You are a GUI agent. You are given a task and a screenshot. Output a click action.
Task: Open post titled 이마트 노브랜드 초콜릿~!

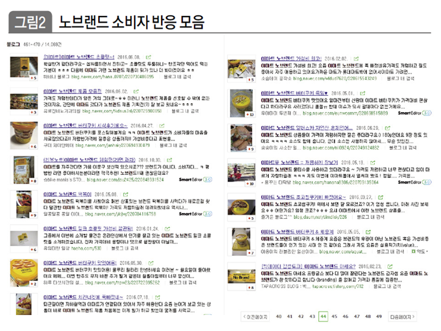coord(79,57)
